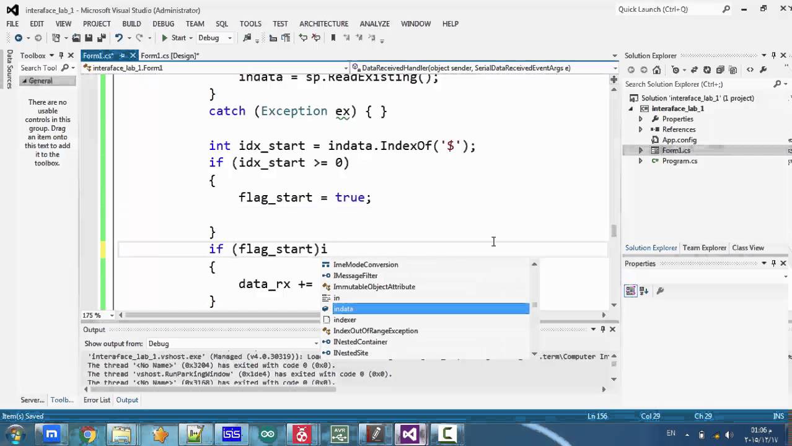Click the Pending Changes Filter clock icon
Image resolution: width=792 pixels, height=446 pixels.
click(x=675, y=70)
